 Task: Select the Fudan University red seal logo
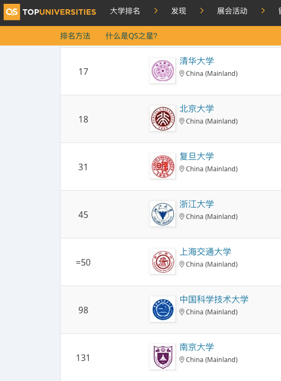tap(162, 166)
